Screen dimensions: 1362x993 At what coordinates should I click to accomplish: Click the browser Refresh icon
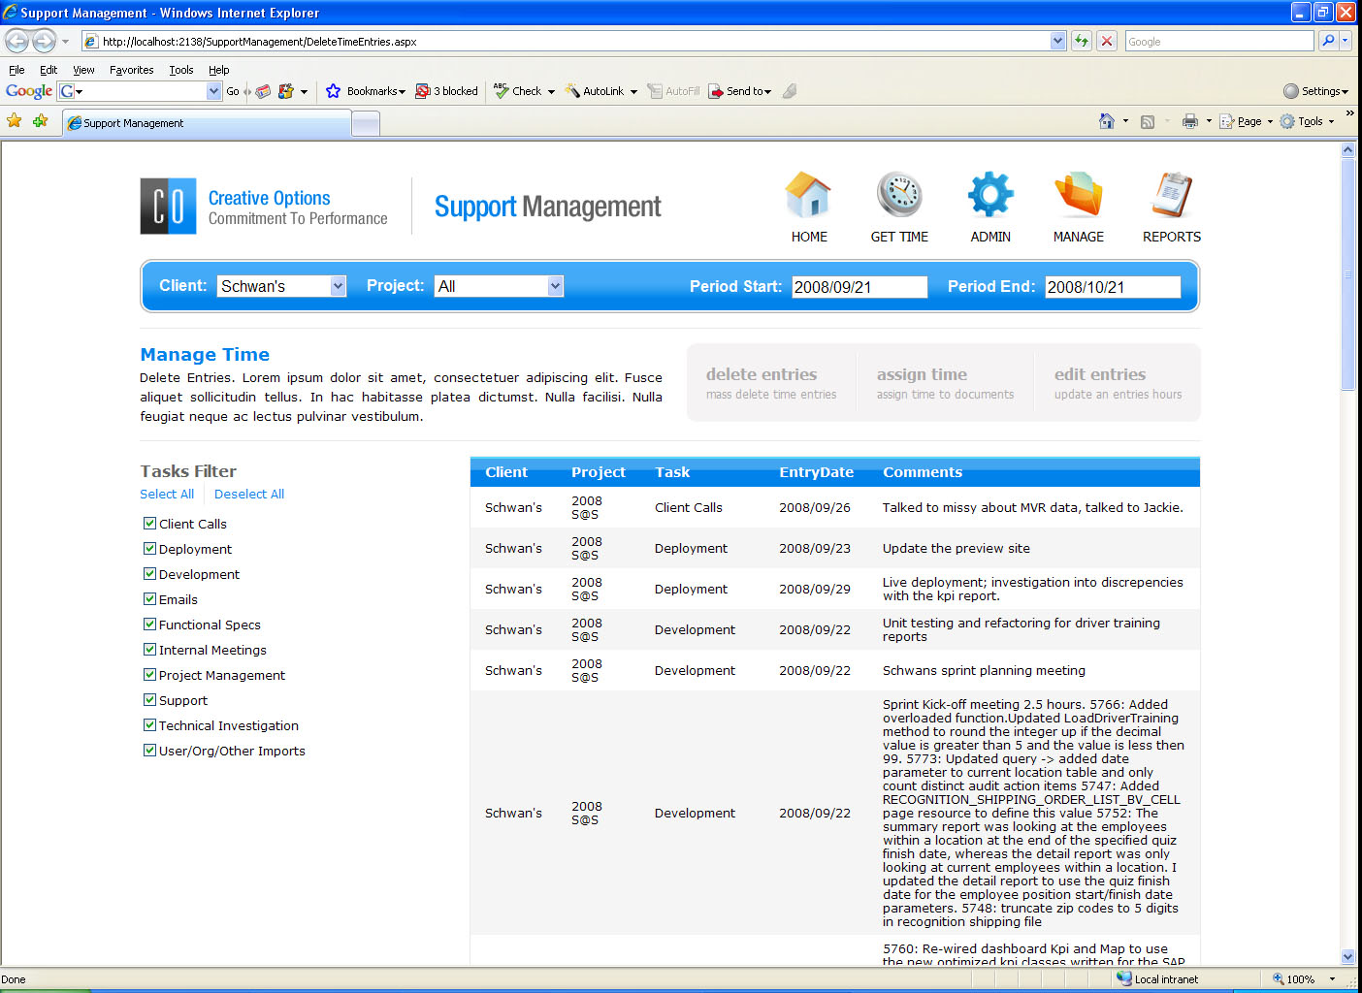[1082, 41]
